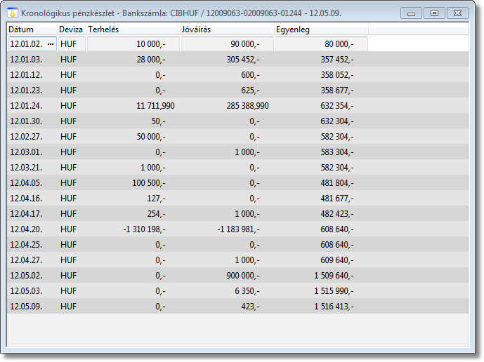
Task: Click the balance value 358 052,-
Action: coord(337,75)
